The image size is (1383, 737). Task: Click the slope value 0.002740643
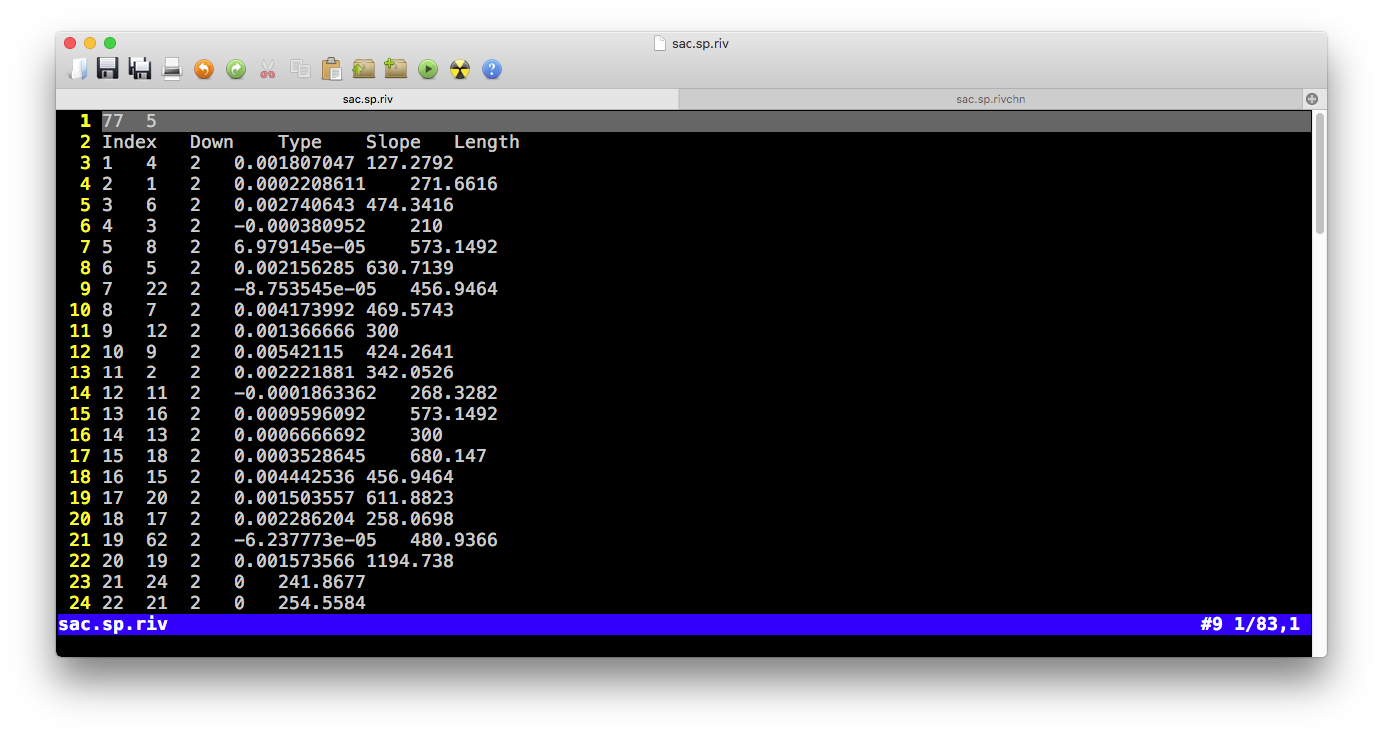coord(294,205)
